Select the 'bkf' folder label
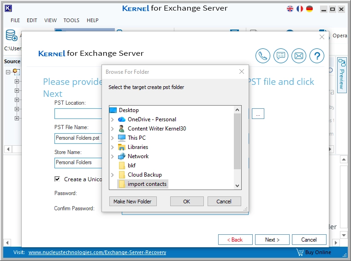Screen dimensions: 351x261 (x=131, y=166)
